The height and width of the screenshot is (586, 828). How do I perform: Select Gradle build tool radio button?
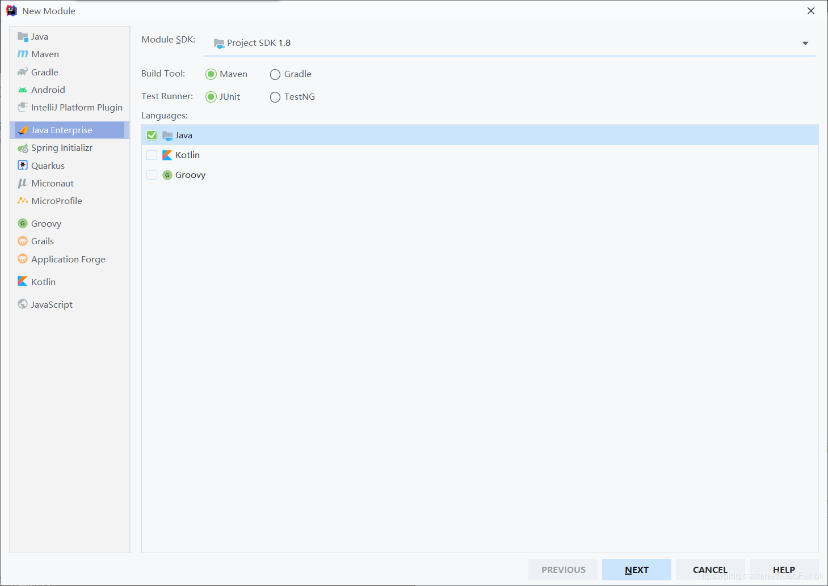(275, 74)
